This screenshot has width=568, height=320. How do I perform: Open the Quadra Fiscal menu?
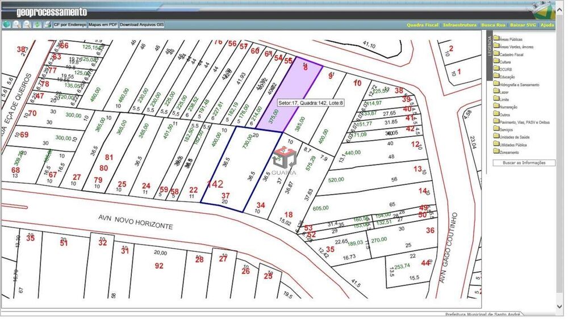point(423,25)
